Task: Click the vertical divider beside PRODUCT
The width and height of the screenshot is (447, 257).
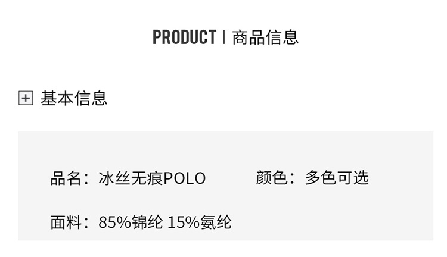Action: pos(224,37)
